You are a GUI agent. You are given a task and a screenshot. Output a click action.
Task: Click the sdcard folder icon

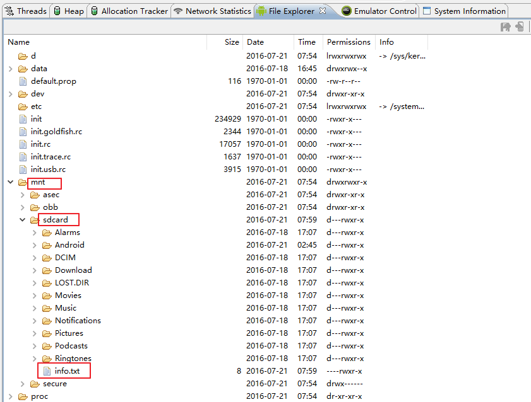coord(35,221)
